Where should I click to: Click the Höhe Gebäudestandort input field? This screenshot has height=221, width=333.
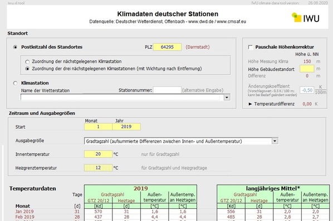click(307, 69)
